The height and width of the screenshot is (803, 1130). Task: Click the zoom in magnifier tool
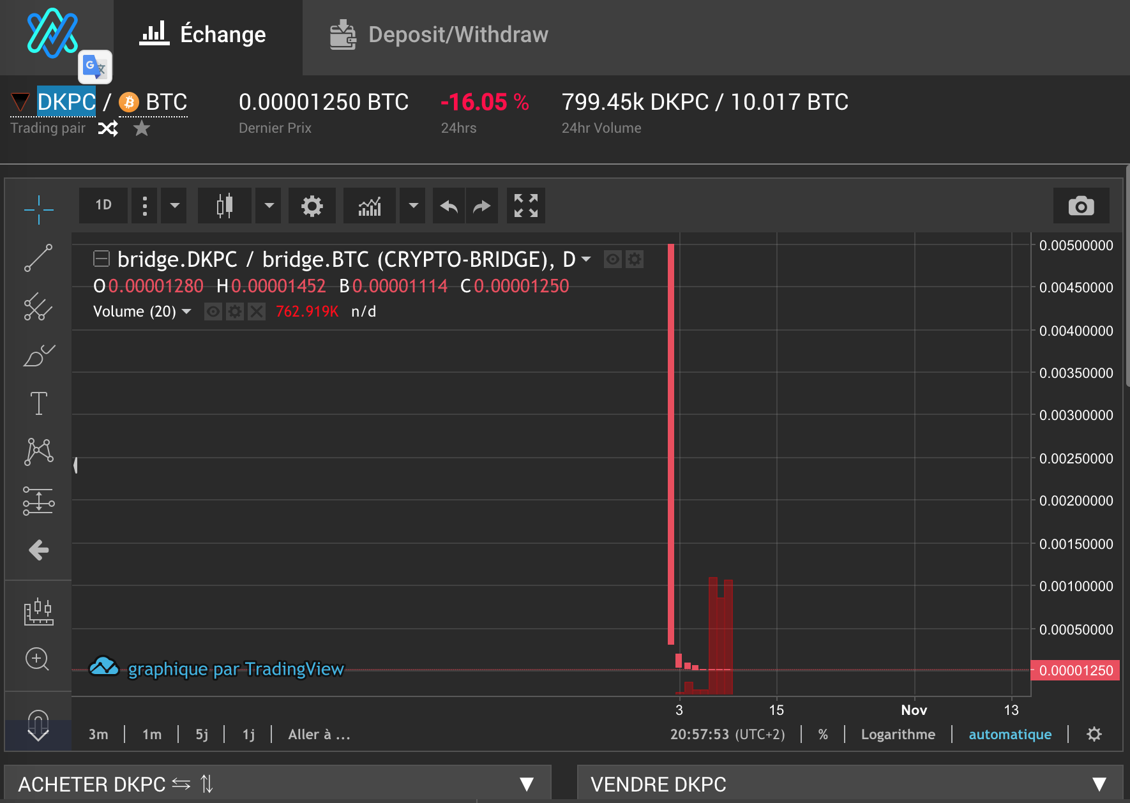click(38, 659)
